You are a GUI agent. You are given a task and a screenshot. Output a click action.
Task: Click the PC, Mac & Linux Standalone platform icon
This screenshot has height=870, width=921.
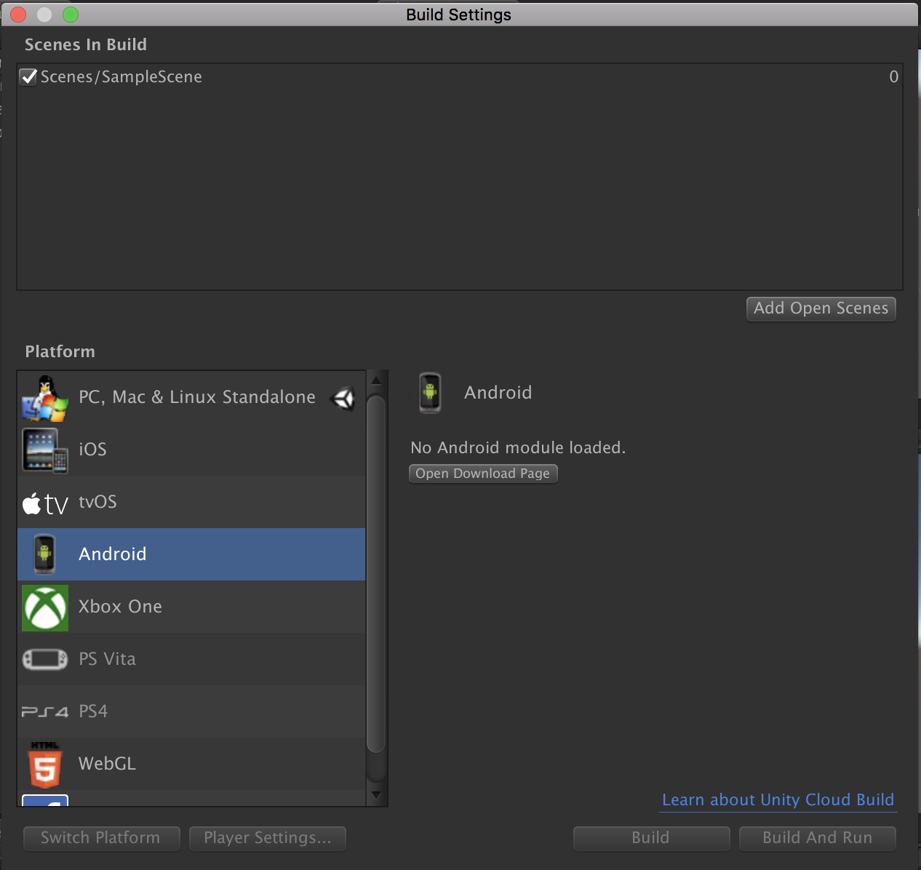tap(44, 398)
